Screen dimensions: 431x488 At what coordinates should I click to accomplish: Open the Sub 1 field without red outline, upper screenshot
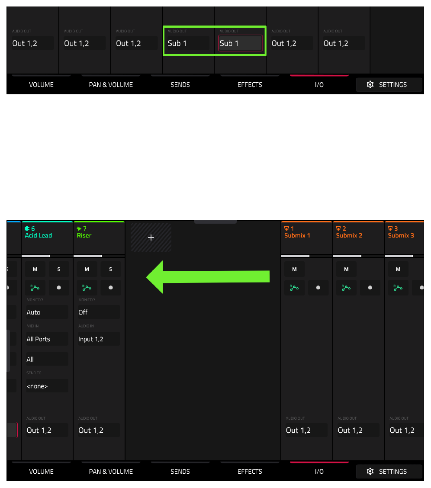pos(188,43)
